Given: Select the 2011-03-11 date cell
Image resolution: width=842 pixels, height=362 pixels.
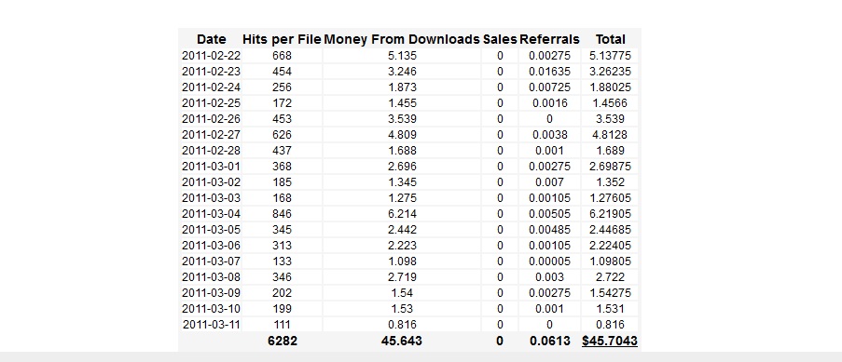Looking at the screenshot, I should pyautogui.click(x=211, y=325).
